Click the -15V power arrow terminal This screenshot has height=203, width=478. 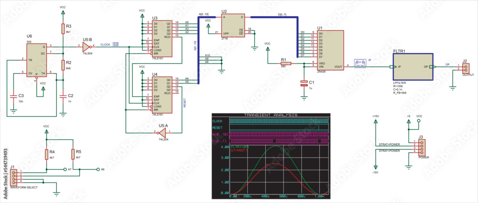click(376, 167)
